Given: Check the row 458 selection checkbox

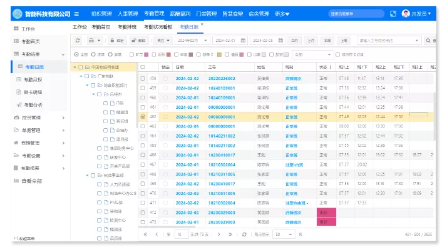Looking at the screenshot, I should pyautogui.click(x=143, y=78).
